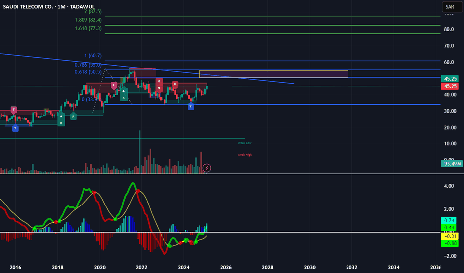Click the Fibonacci label 0 (33.9)
Image resolution: width=464 pixels, height=273 pixels.
92,99
